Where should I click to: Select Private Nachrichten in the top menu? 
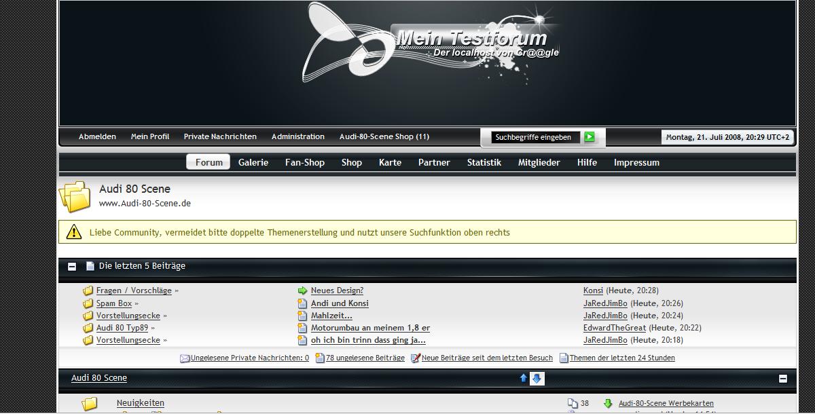pos(220,136)
